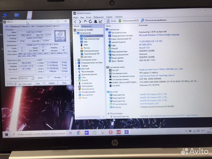Click the up-level arrow in AIDA64 toolbar
This screenshot has height=159, width=212.
[x=85, y=21]
